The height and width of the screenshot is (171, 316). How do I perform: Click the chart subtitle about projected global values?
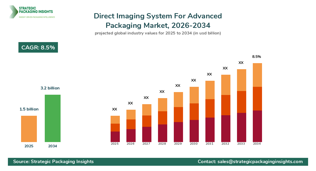158,33
